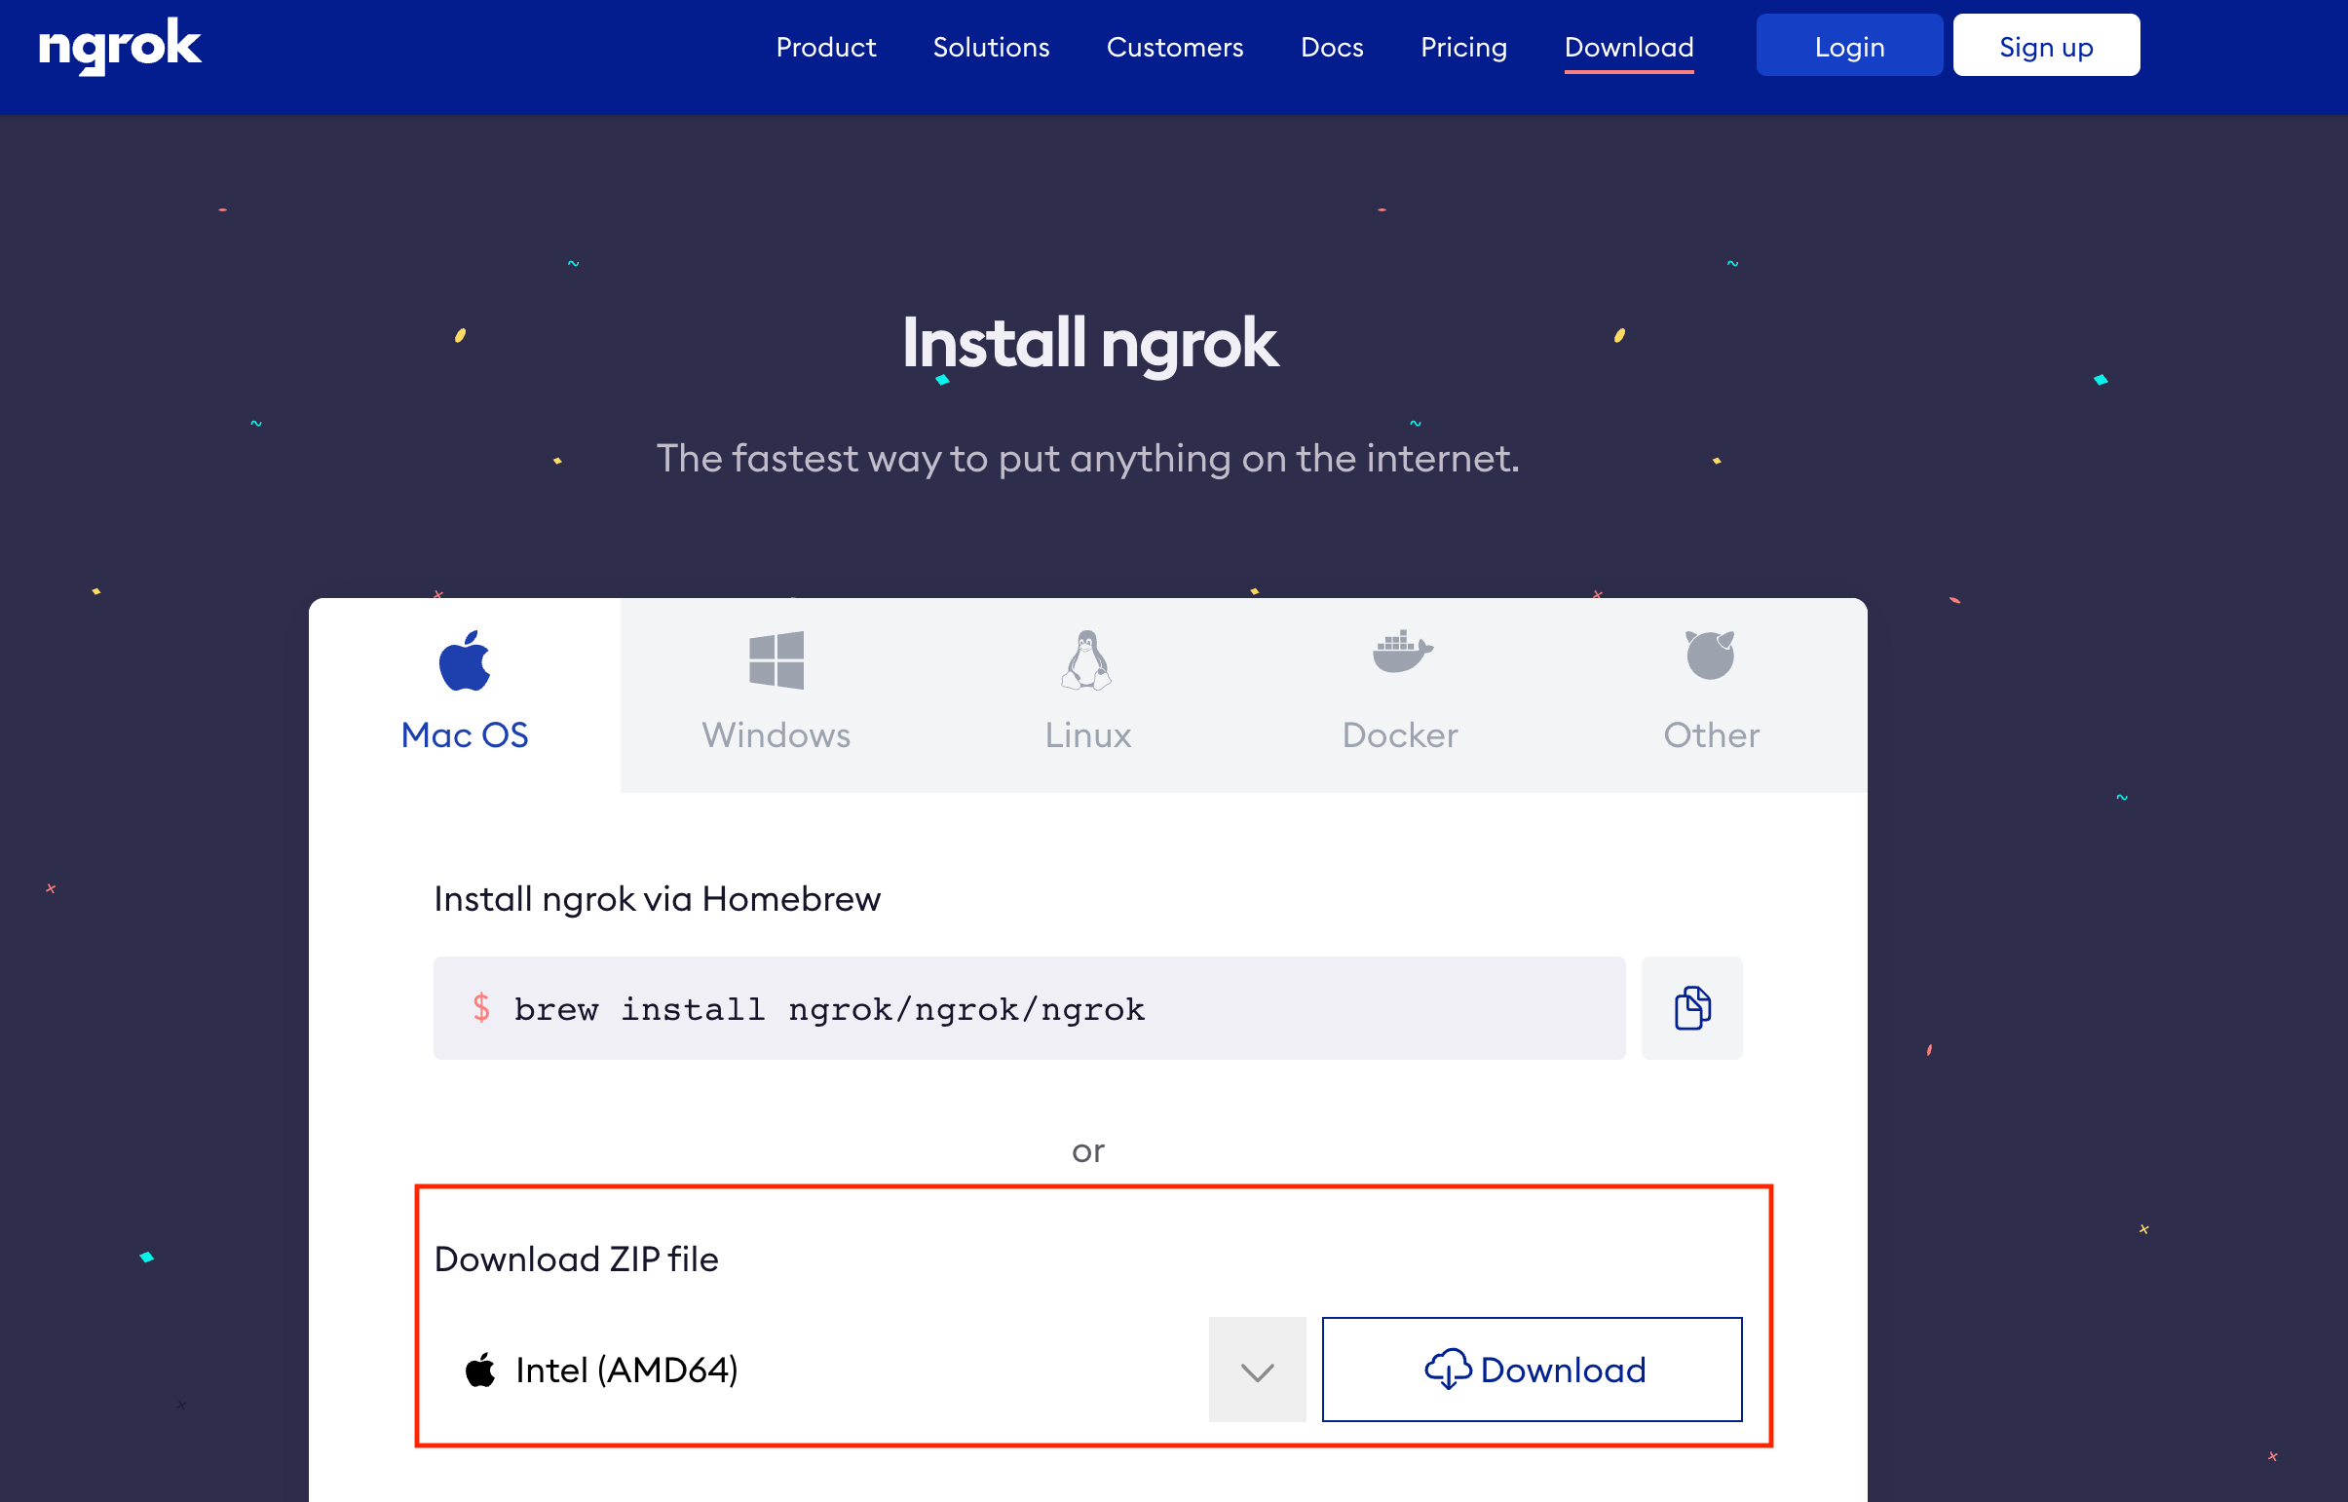Navigate to Pricing
Image resolution: width=2348 pixels, height=1502 pixels.
pos(1463,47)
